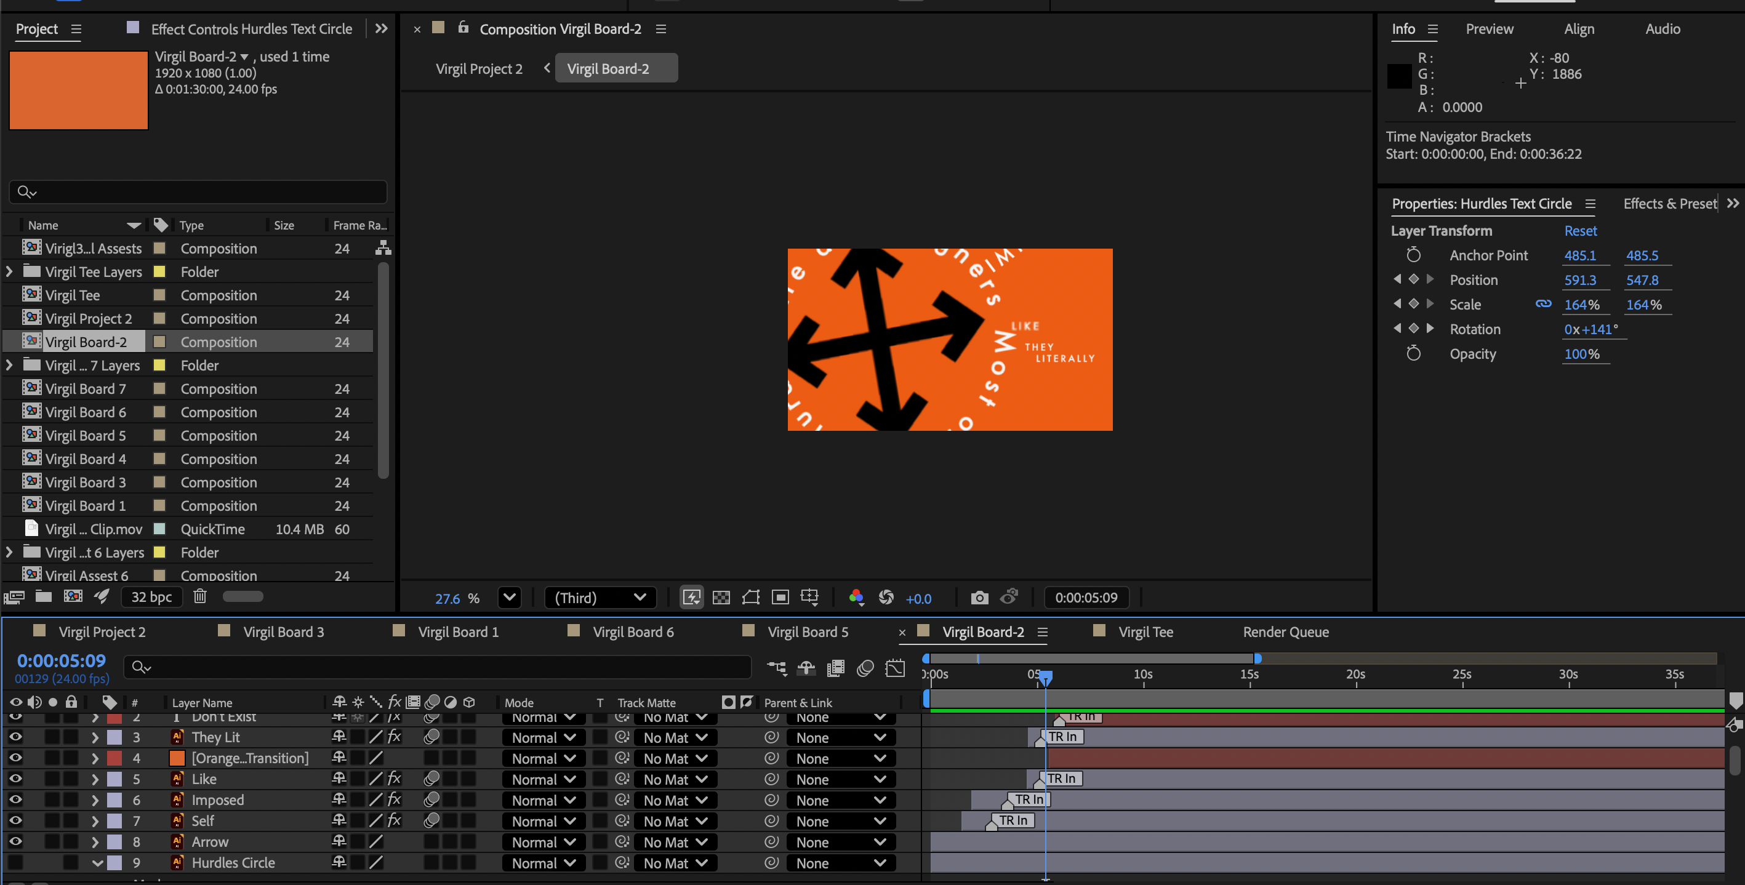Screen dimensions: 1745x885
Task: Open project settings rocket icon
Action: 102,596
